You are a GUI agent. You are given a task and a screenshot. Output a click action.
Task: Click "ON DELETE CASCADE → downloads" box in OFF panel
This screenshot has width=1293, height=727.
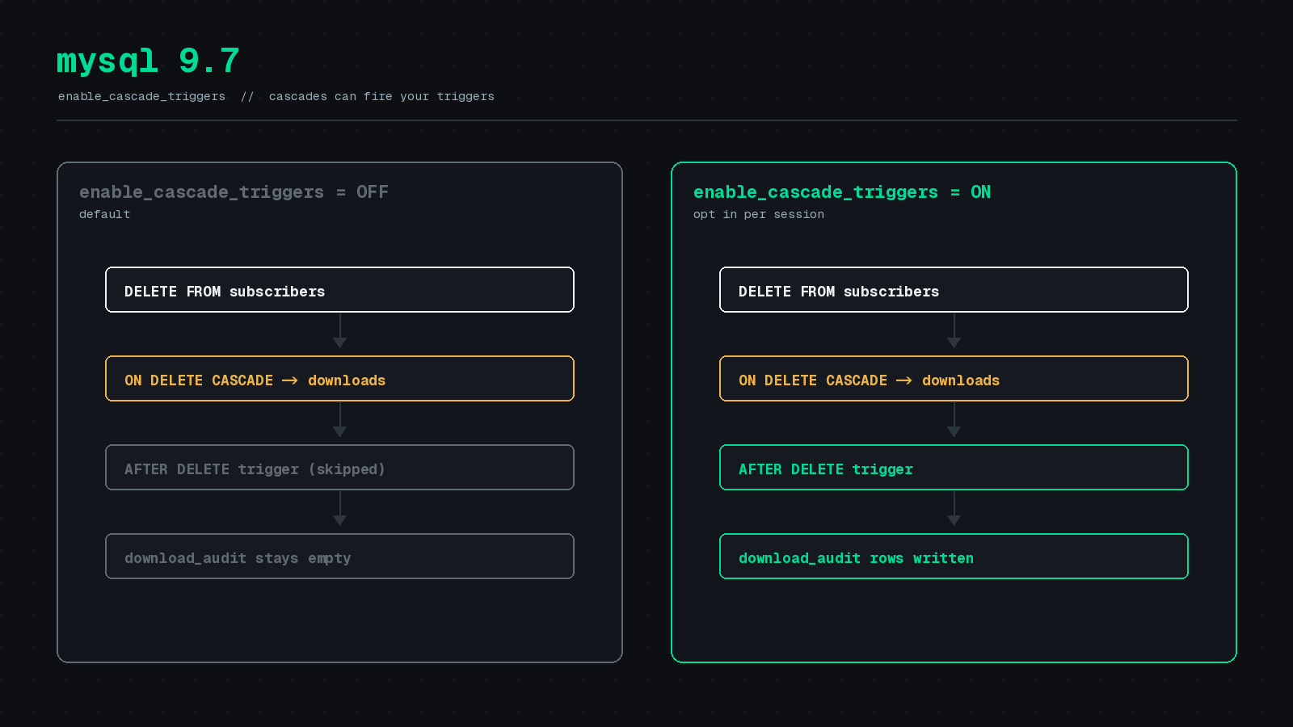click(x=339, y=379)
